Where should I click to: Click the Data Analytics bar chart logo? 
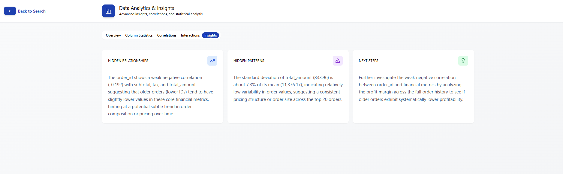click(108, 11)
